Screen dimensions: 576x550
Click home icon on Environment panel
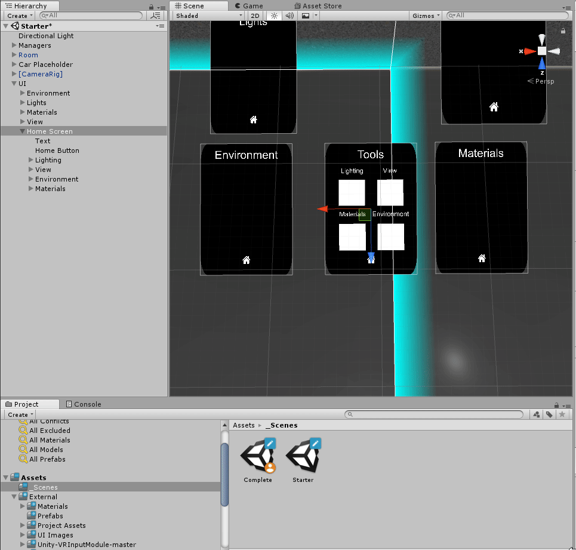246,260
